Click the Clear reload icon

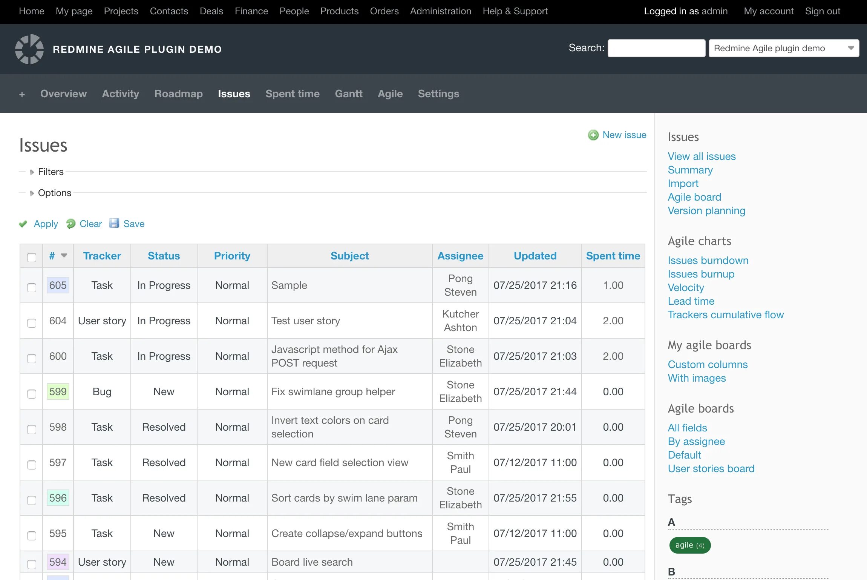pos(70,224)
